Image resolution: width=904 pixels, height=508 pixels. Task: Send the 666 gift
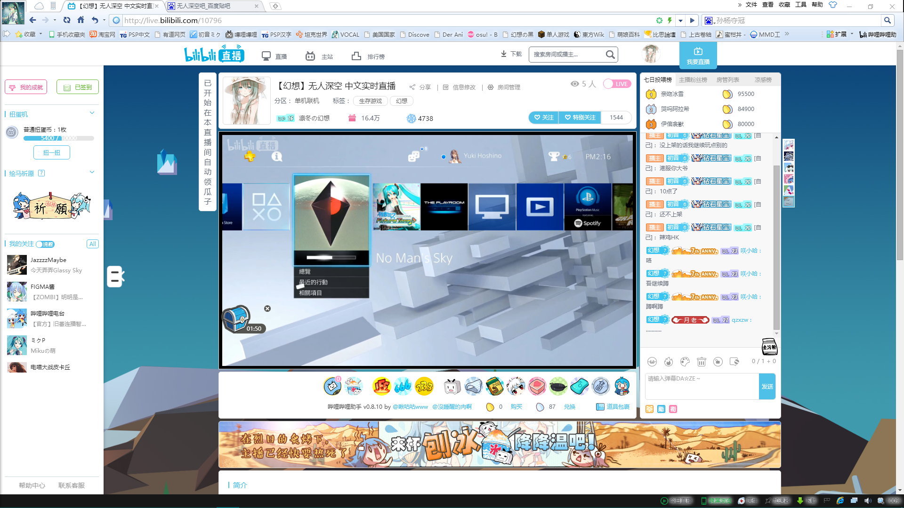[x=403, y=387]
